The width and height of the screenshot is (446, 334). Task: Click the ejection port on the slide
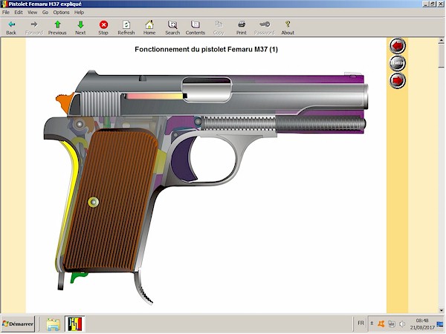[x=207, y=90]
